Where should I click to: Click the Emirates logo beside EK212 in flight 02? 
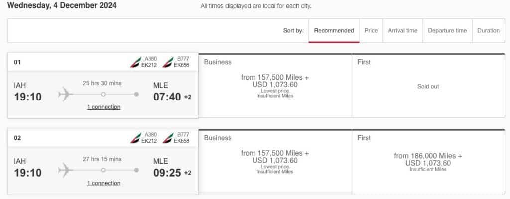[135, 138]
